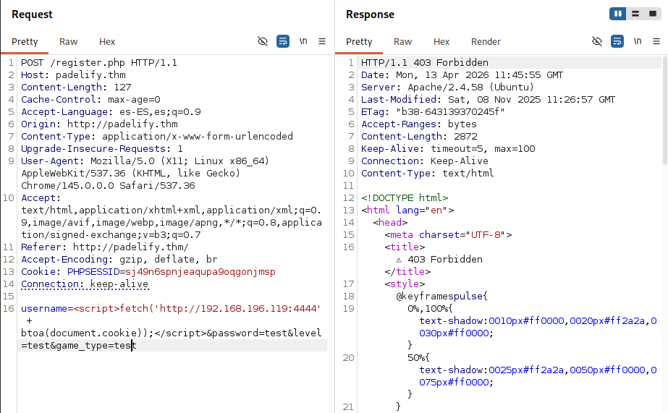Screen dimensions: 668x413
Task: Click the ETag response header
Action: 433,112
